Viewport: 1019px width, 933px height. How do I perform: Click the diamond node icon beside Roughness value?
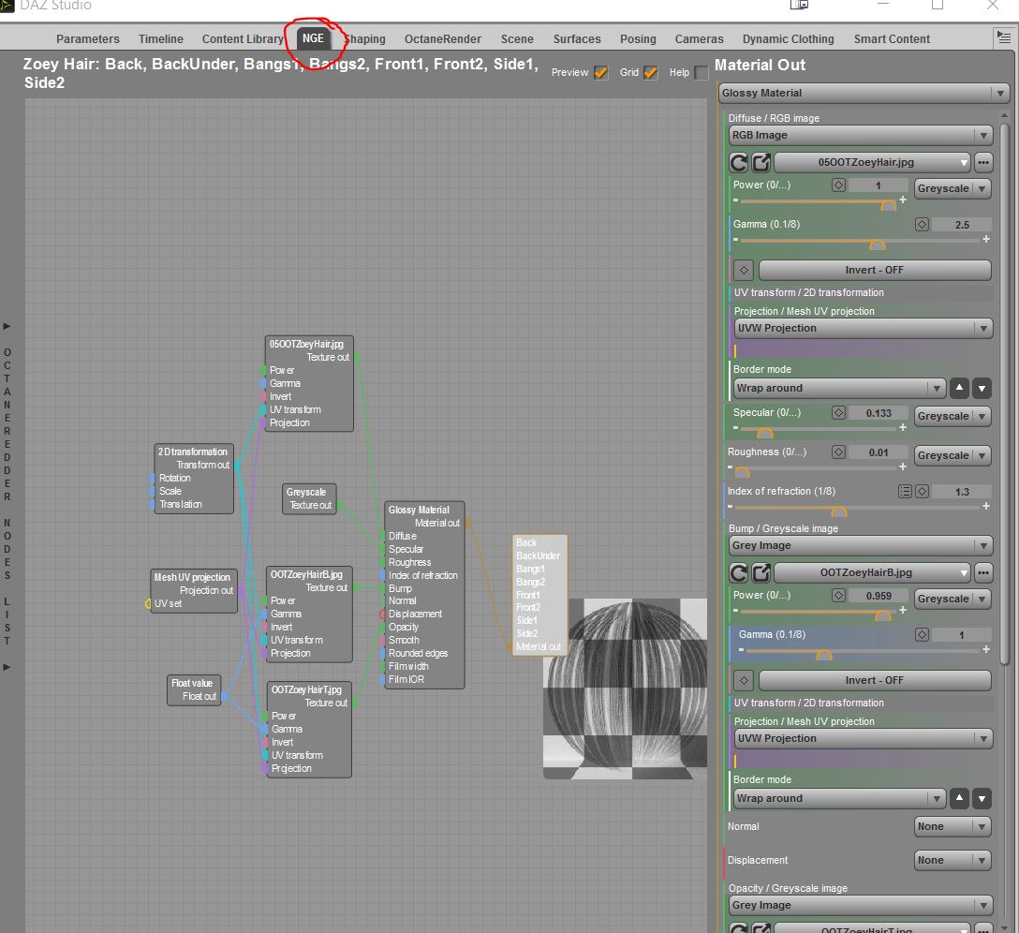tap(838, 452)
